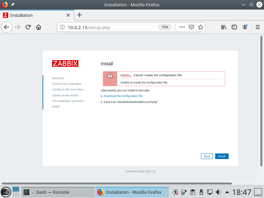Select Zabbix server details step

point(65,95)
